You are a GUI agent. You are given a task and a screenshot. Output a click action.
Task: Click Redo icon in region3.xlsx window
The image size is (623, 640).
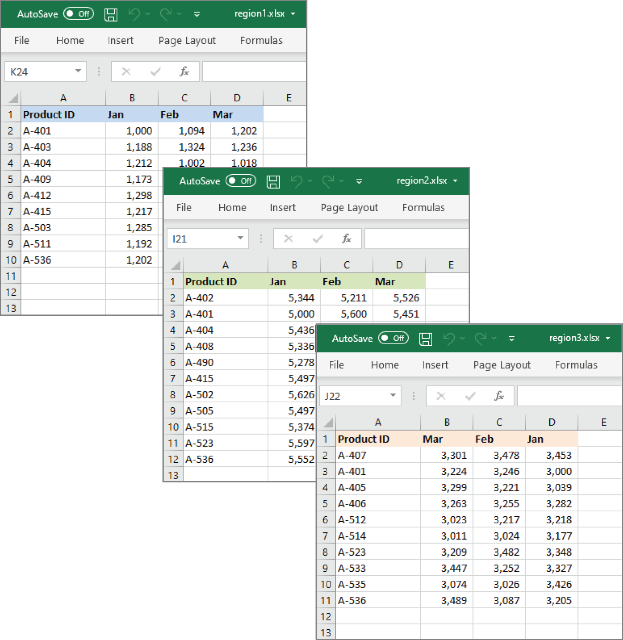coord(481,339)
